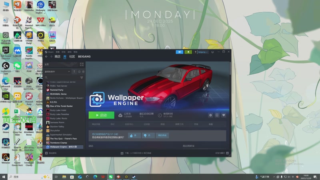Open WeChat from the taskbar
320x180 pixels.
[111, 177]
